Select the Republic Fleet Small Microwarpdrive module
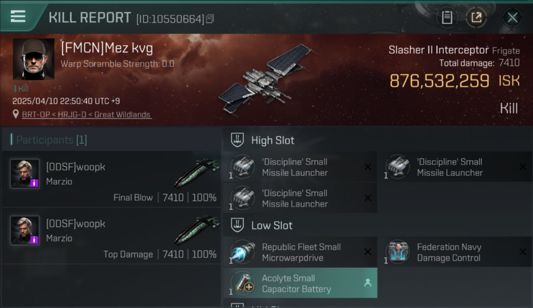533x308 pixels. click(300, 253)
